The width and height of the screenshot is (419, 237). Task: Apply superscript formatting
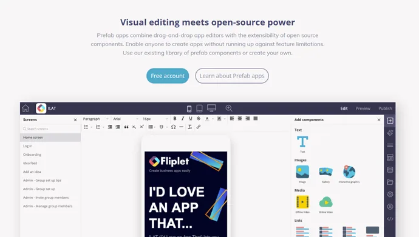[x=141, y=127]
